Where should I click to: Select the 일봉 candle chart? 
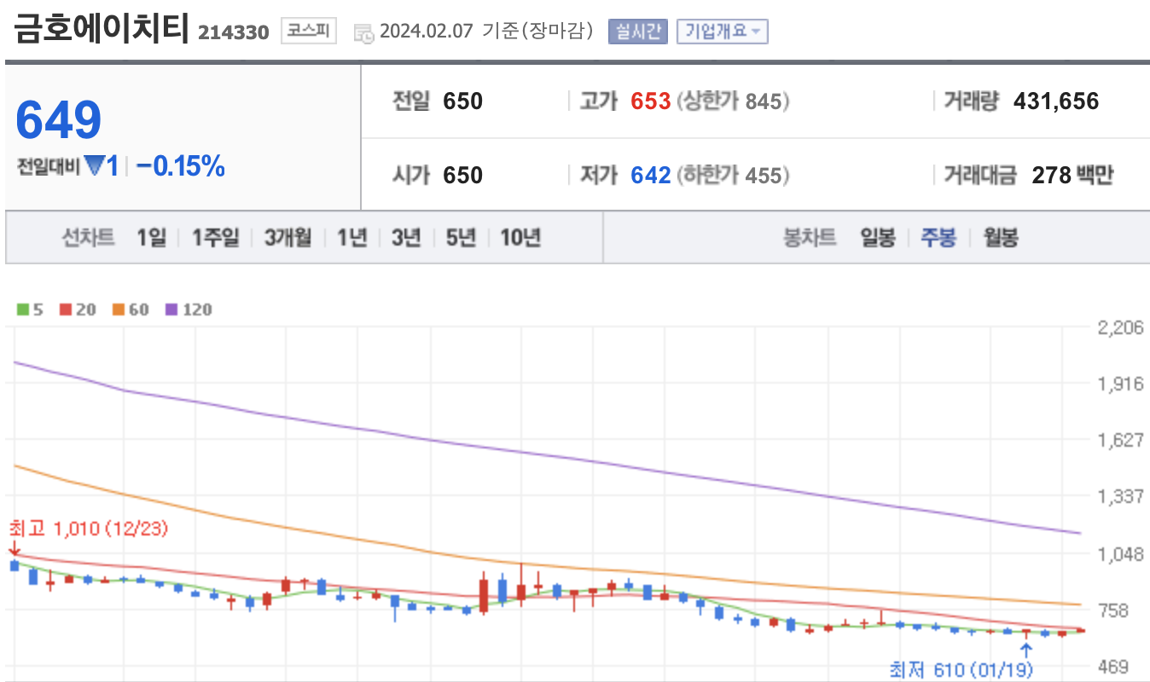tap(878, 237)
